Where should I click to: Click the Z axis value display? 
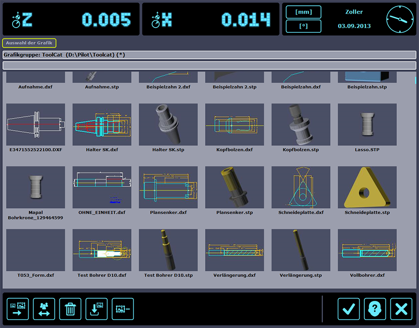71,19
